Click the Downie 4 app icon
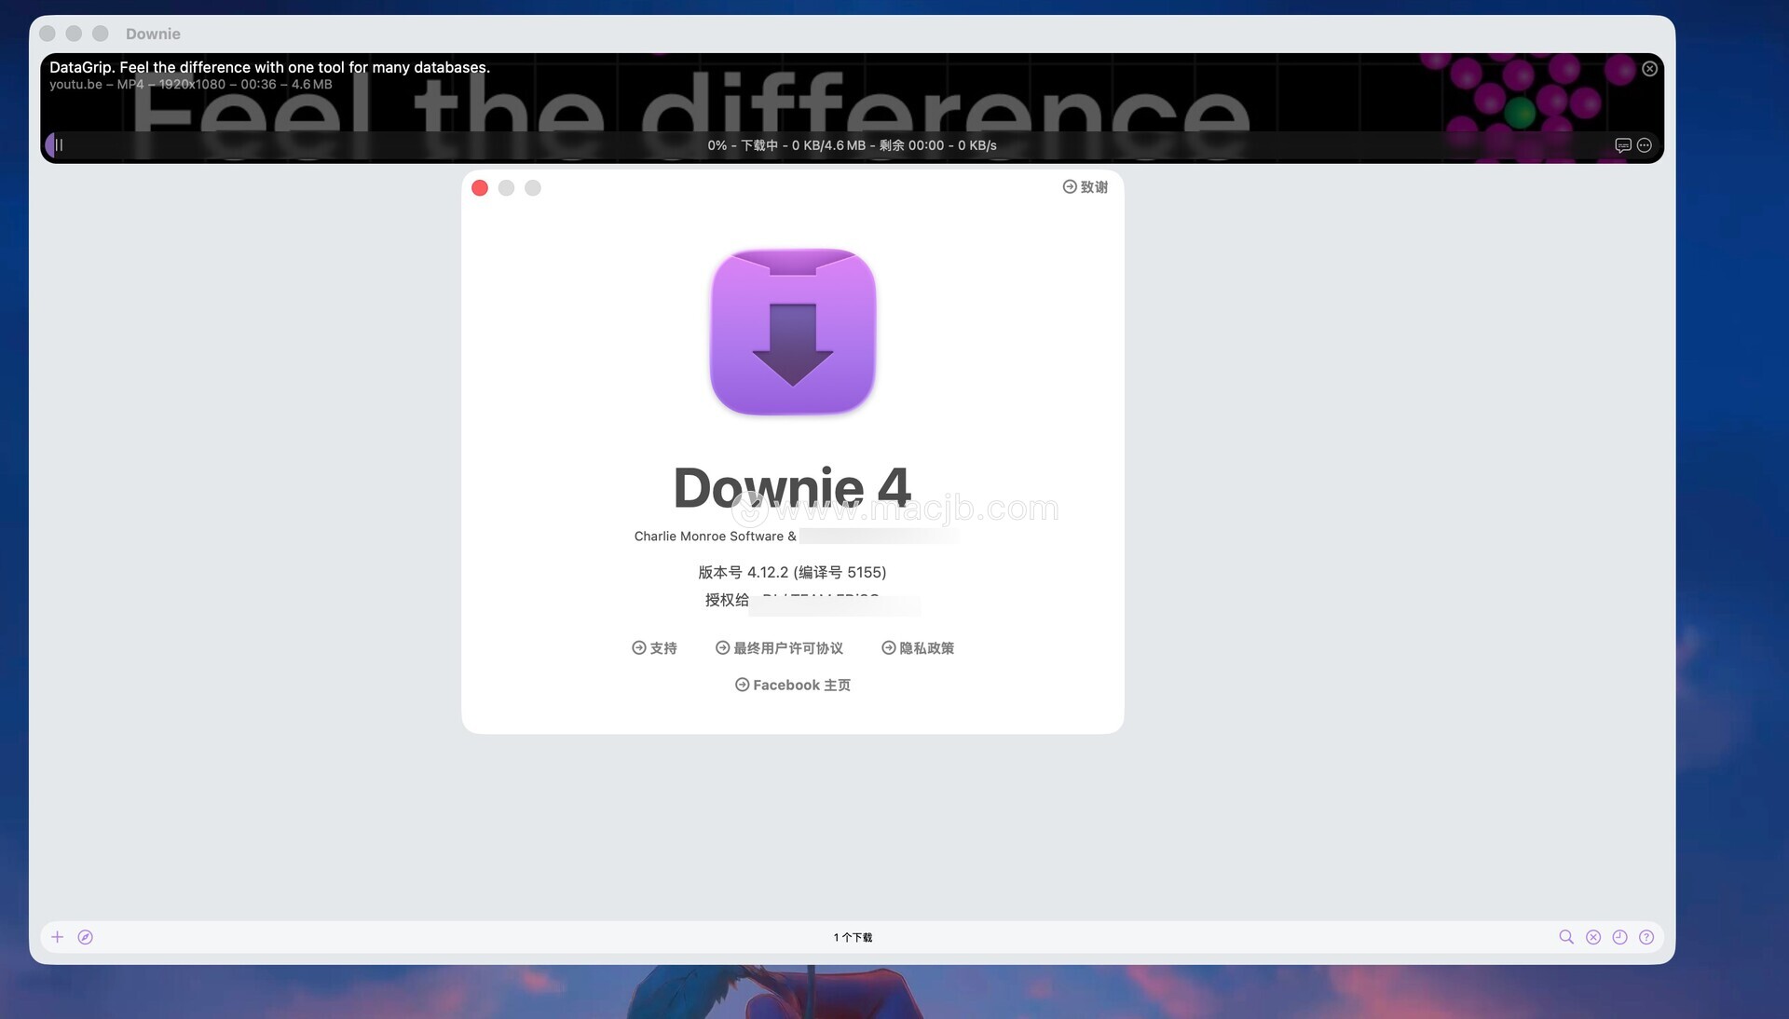Screen dimensions: 1789x1019 click(x=793, y=332)
